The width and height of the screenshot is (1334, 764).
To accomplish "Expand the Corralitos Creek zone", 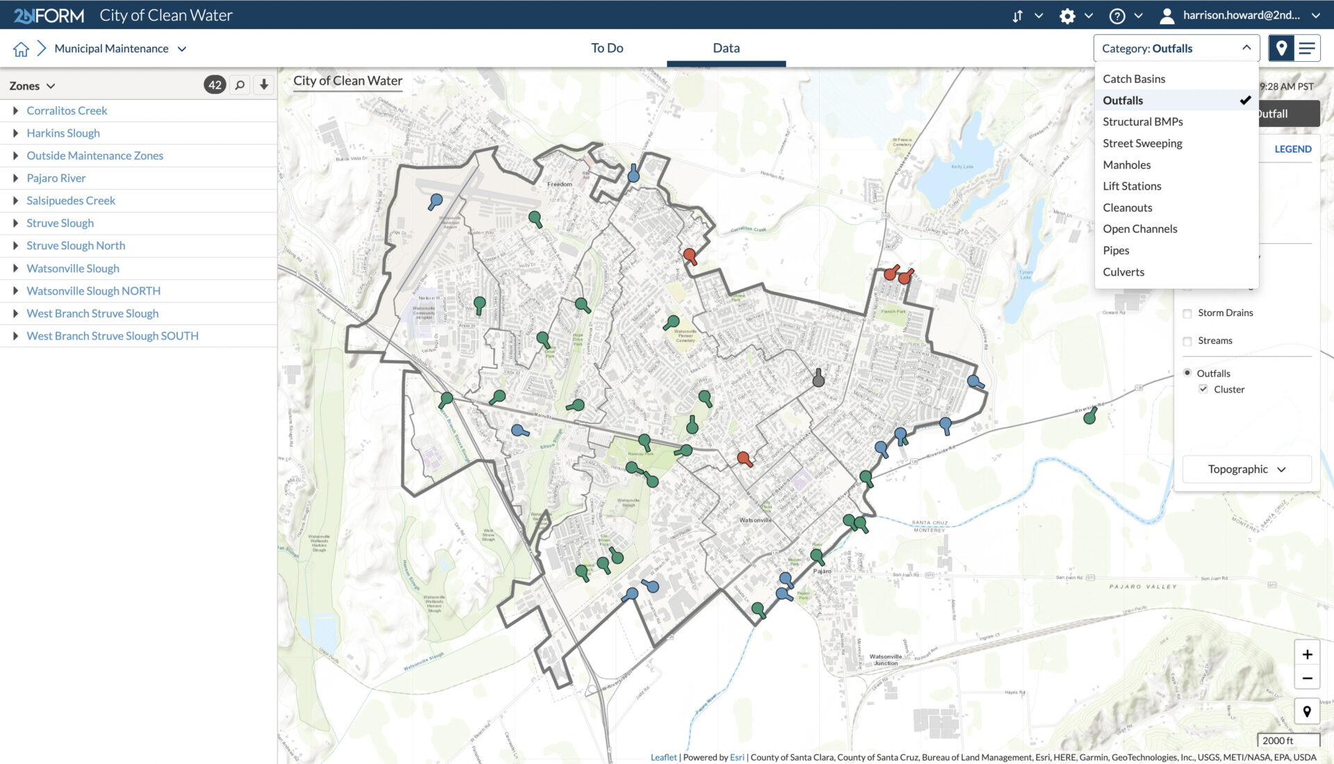I will point(15,109).
